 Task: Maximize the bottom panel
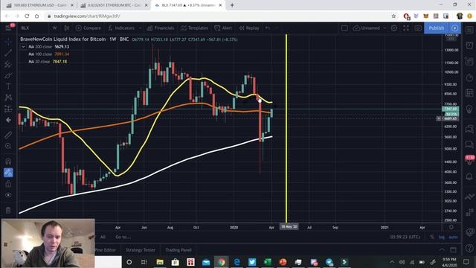click(453, 250)
